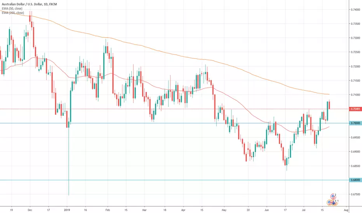The image size is (362, 213).
Task: Click the 0.71000 price axis label
Action: [x=355, y=95]
